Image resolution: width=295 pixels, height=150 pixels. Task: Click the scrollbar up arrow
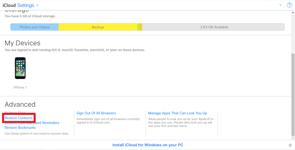(x=293, y=12)
